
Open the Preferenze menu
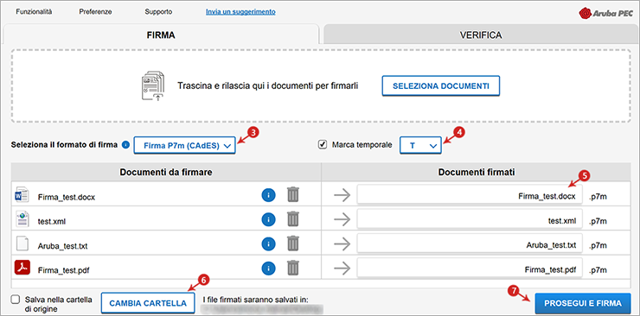coord(95,12)
